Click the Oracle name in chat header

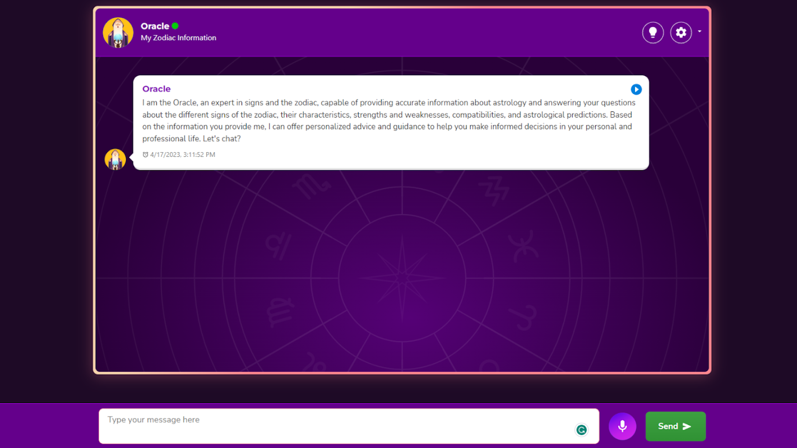coord(155,26)
